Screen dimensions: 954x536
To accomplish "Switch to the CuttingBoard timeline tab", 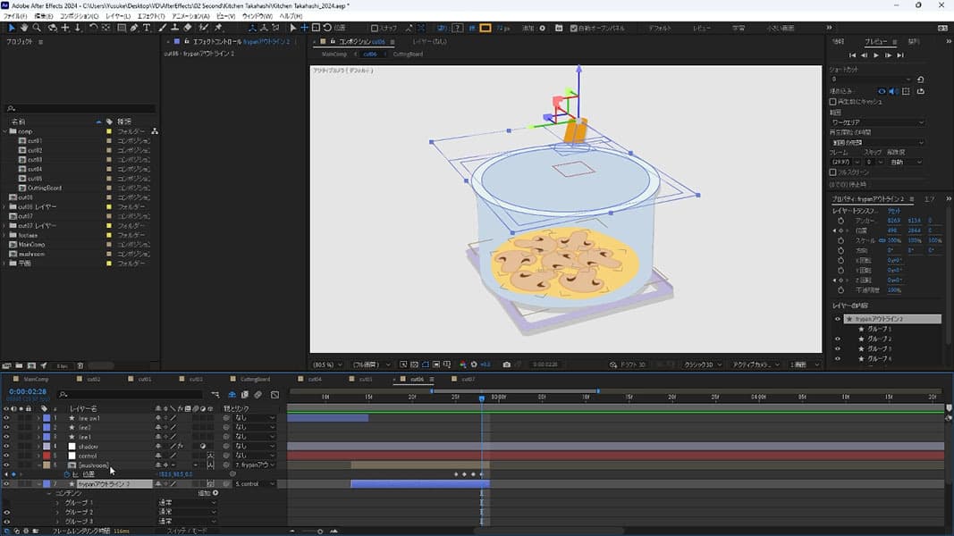I will point(255,379).
